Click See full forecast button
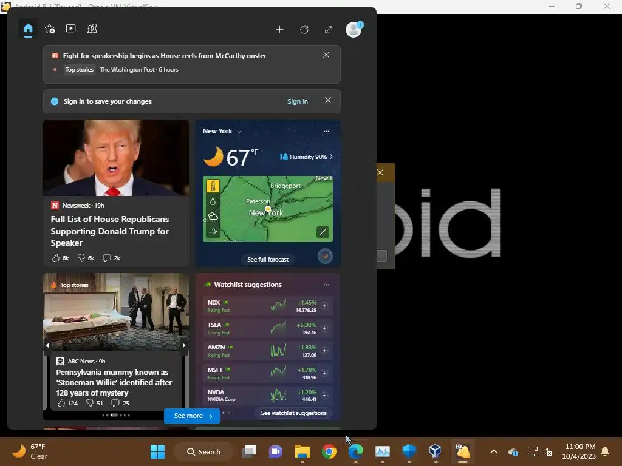 pos(268,260)
